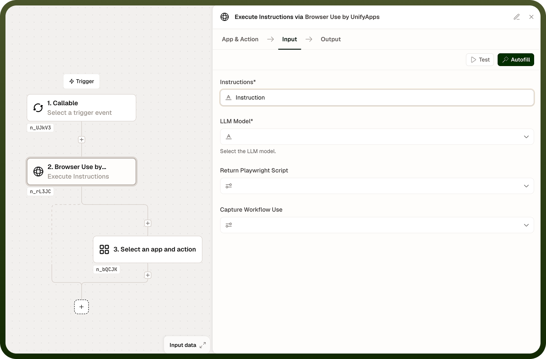Viewport: 546px width, 359px height.
Task: Click the grid icon on step 3 node
Action: (x=104, y=250)
